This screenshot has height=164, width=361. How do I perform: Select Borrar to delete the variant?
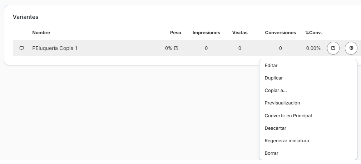pos(271,153)
